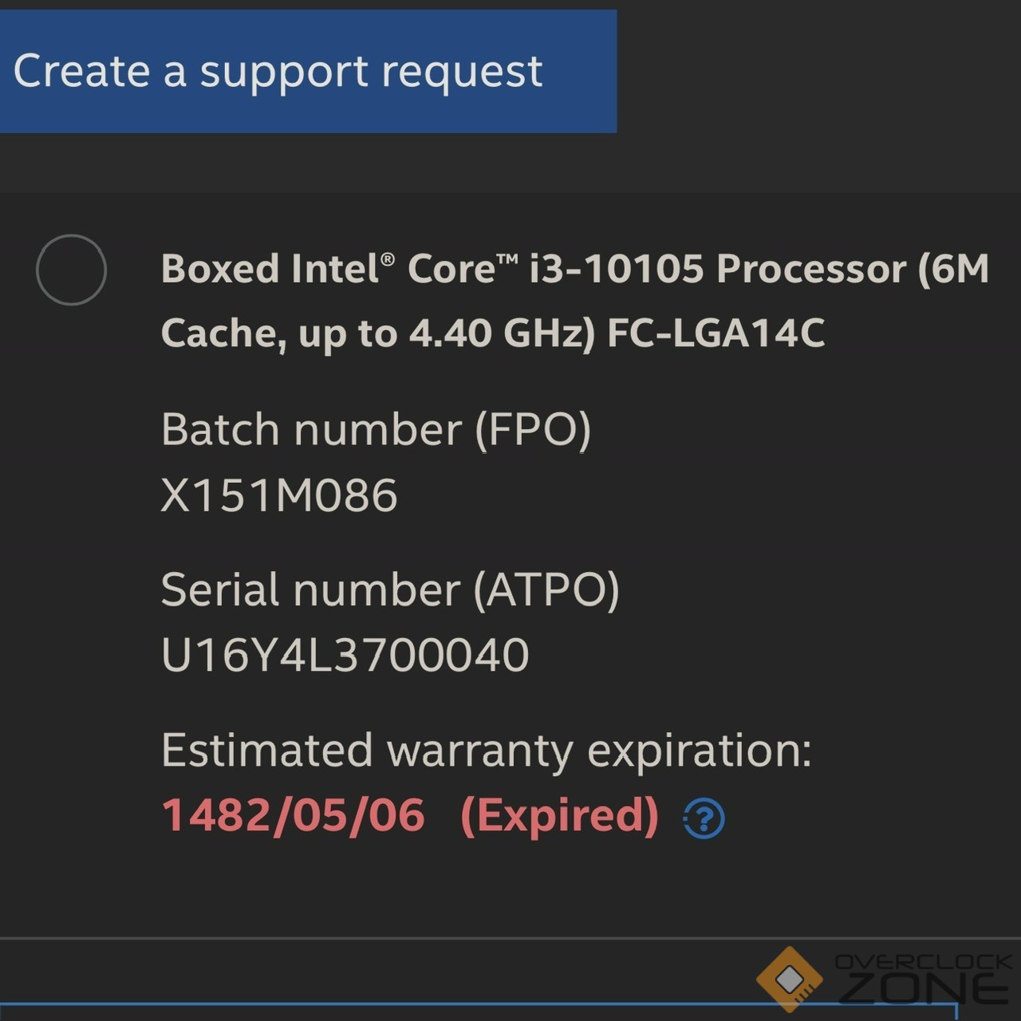The height and width of the screenshot is (1021, 1021).
Task: Click the FC-LGA14C package text
Action: (715, 333)
